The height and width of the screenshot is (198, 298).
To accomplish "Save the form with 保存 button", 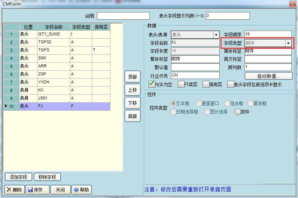I will point(37,189).
